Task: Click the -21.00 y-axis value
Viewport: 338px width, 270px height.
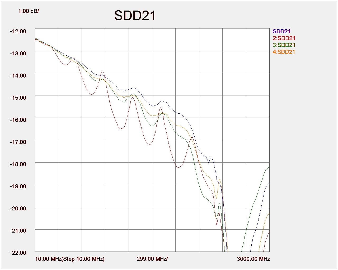Action: [18, 231]
